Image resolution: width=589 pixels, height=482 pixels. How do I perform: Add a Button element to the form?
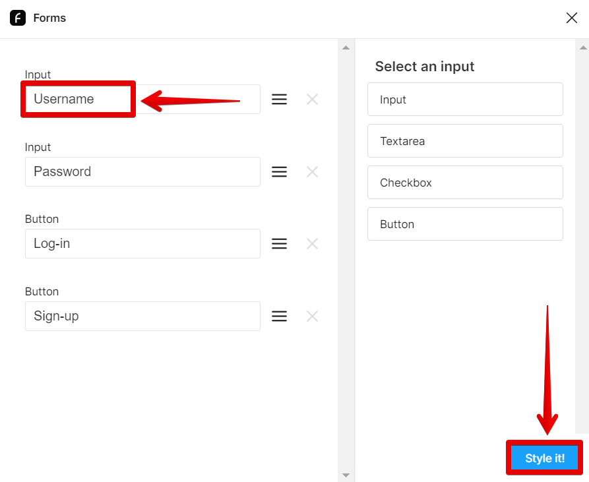coord(465,224)
